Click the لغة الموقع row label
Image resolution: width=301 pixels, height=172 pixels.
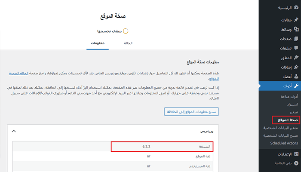(203, 156)
